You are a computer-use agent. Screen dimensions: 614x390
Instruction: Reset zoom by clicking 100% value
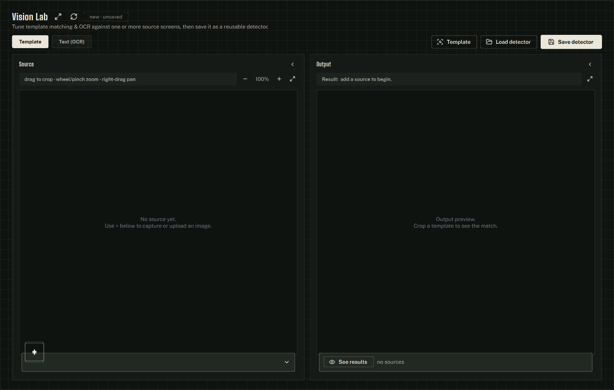coord(262,79)
